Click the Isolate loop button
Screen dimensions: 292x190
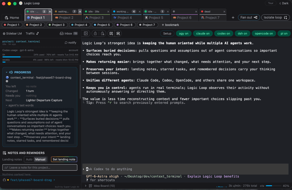(275, 17)
